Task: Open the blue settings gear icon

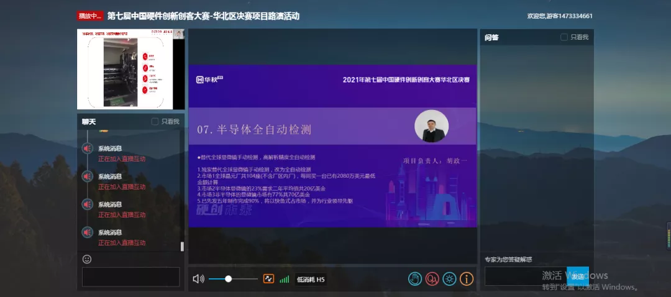Action: [449, 279]
